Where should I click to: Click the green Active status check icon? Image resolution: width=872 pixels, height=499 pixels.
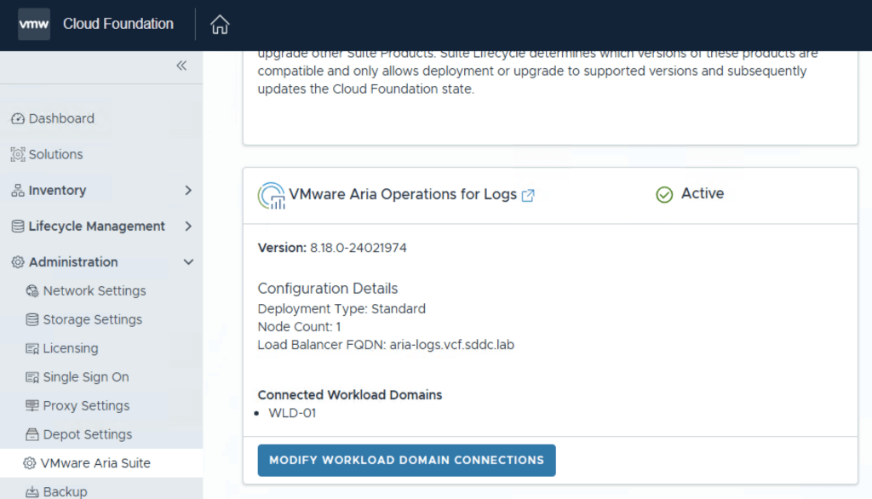coord(664,195)
